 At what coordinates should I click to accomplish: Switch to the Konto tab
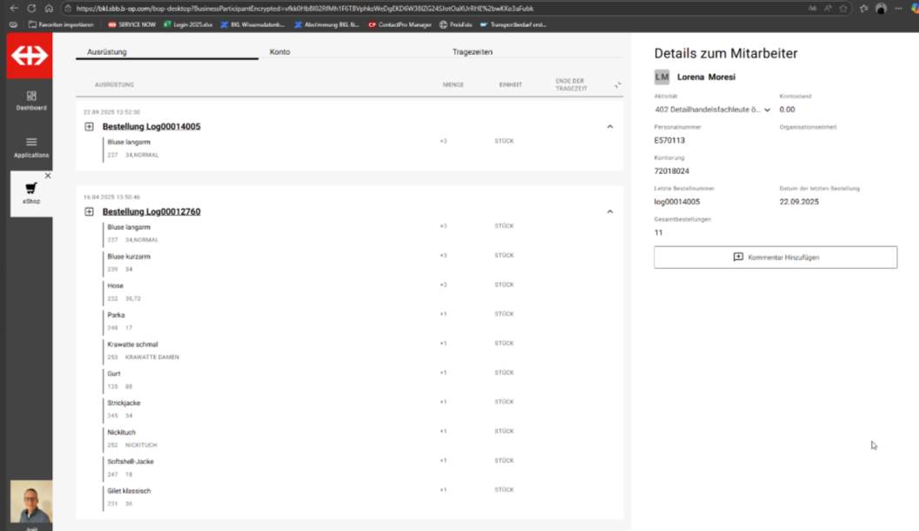[x=279, y=52]
